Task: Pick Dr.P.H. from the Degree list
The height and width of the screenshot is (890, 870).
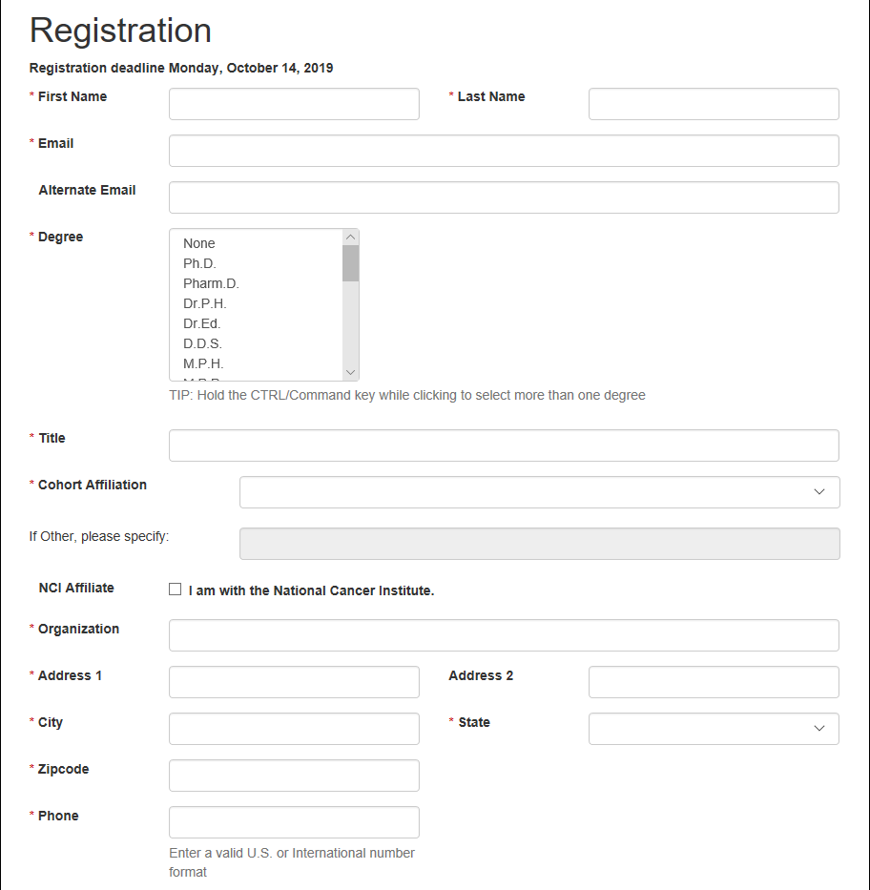Action: (x=205, y=303)
